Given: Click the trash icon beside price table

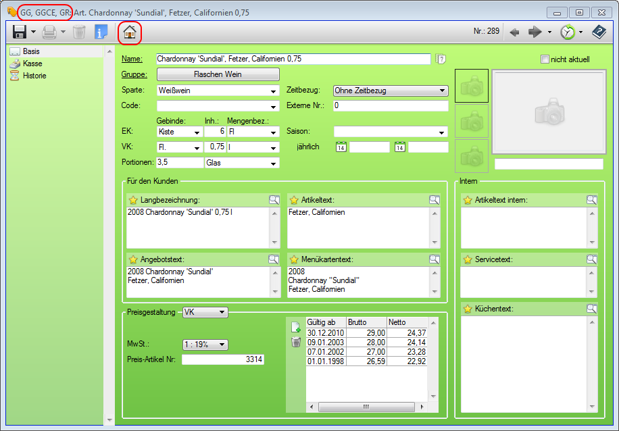Looking at the screenshot, I should click(295, 343).
